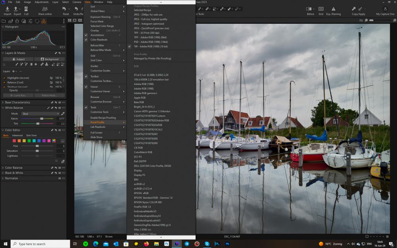Pick white balance with the eyedropper icon
Viewport: 397px width, 248px height.
63,113
